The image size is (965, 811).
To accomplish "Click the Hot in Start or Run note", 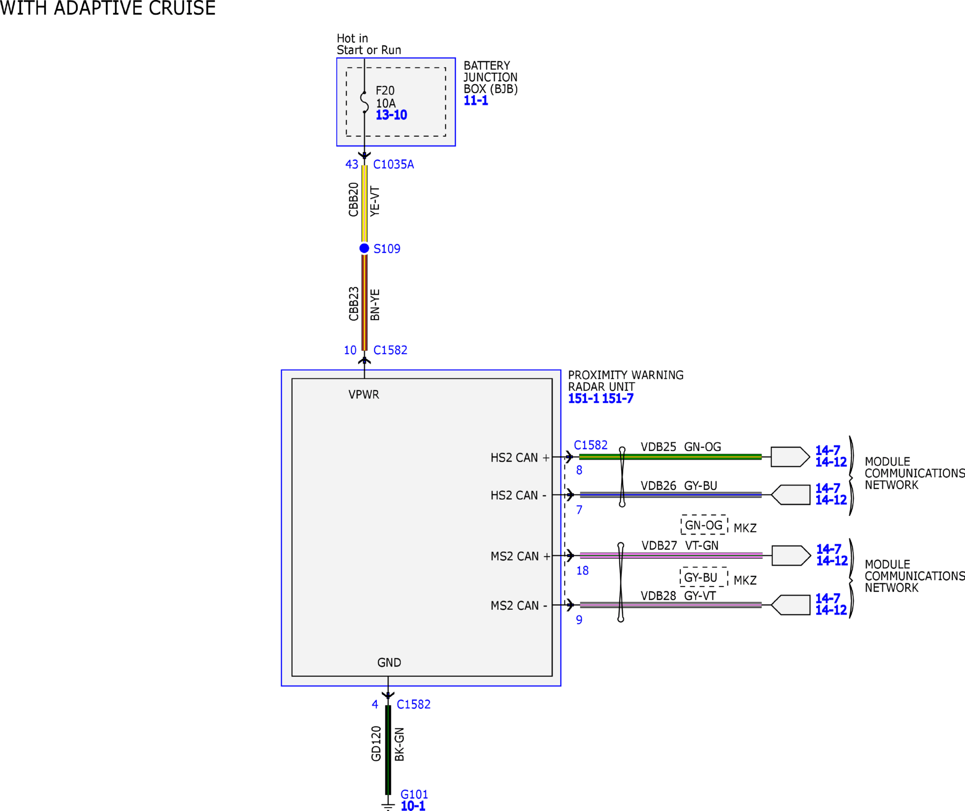I will 369,44.
